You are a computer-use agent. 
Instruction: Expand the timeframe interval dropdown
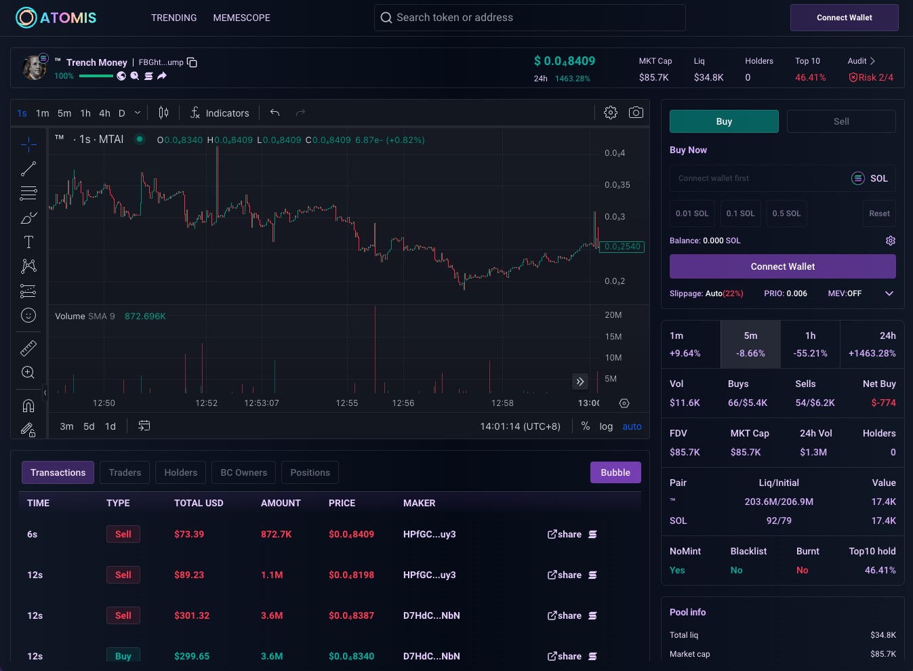pos(138,113)
